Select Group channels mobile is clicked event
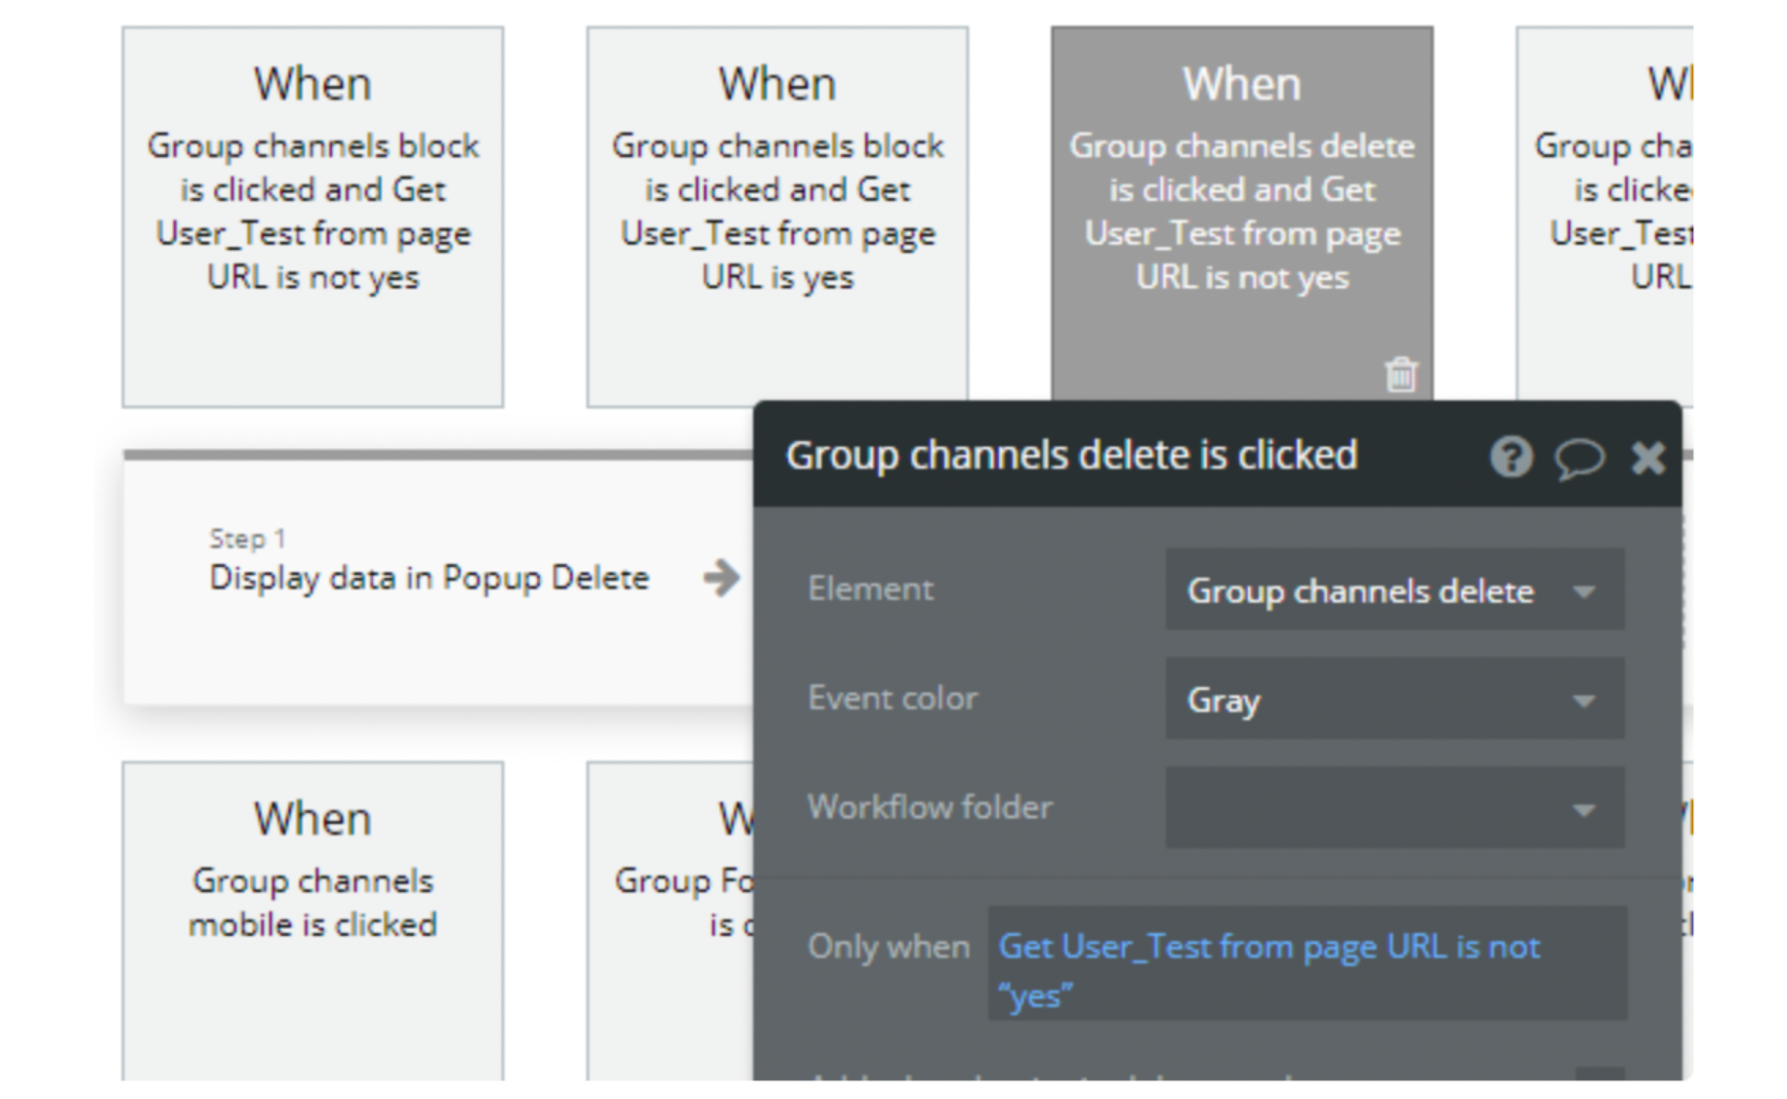 pyautogui.click(x=312, y=903)
